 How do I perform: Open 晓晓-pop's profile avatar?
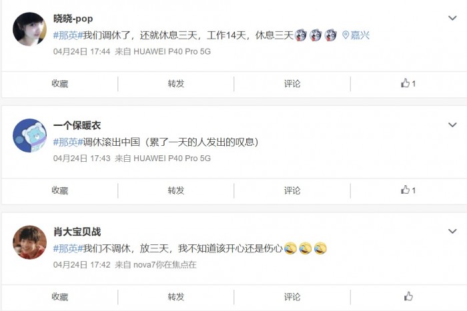pyautogui.click(x=29, y=29)
